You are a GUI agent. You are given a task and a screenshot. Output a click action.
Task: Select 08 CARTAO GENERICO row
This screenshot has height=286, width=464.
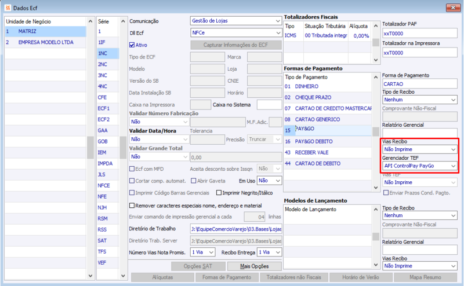click(x=328, y=119)
